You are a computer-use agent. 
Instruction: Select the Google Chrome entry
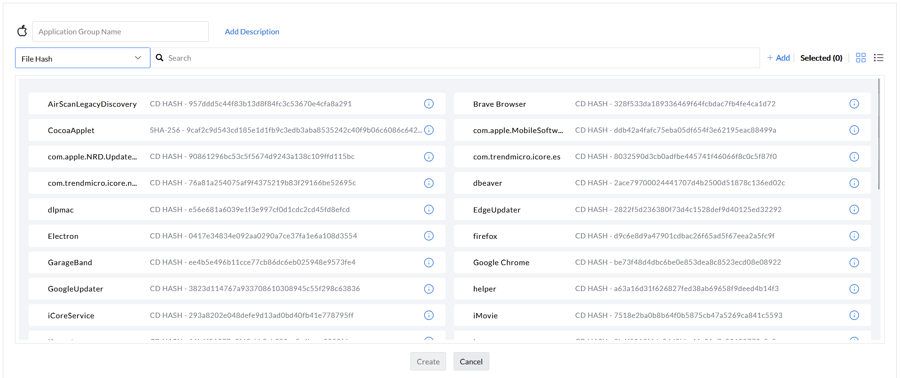point(662,262)
